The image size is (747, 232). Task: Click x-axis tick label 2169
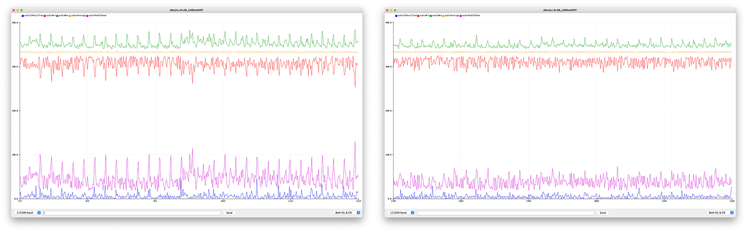click(x=664, y=201)
